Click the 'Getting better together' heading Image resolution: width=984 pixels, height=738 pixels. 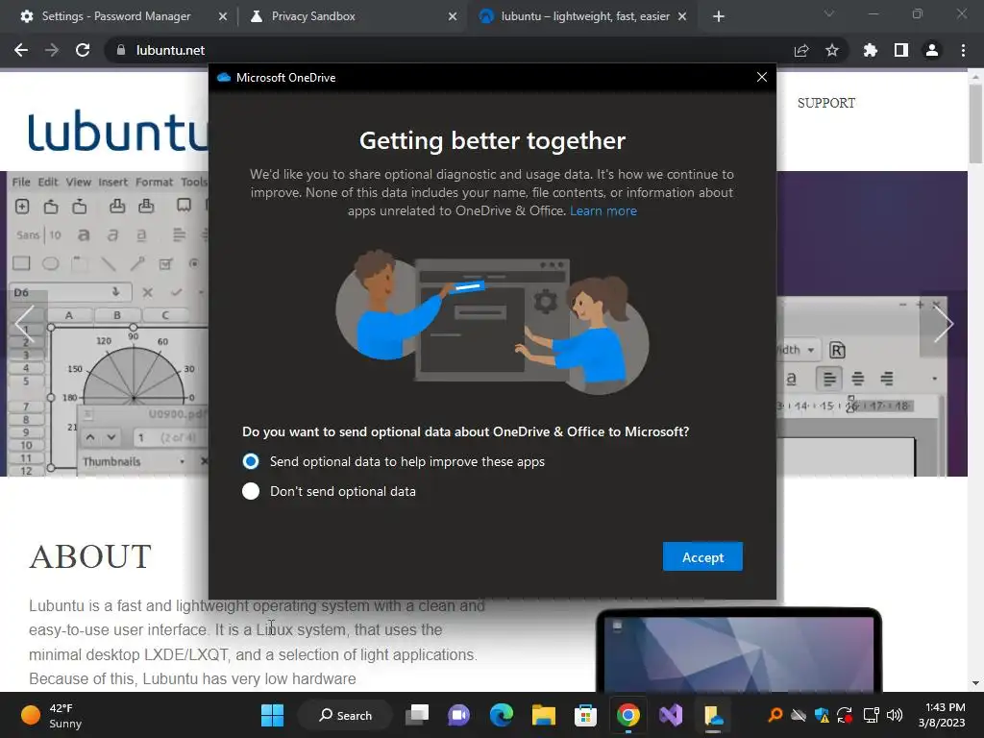pos(492,140)
